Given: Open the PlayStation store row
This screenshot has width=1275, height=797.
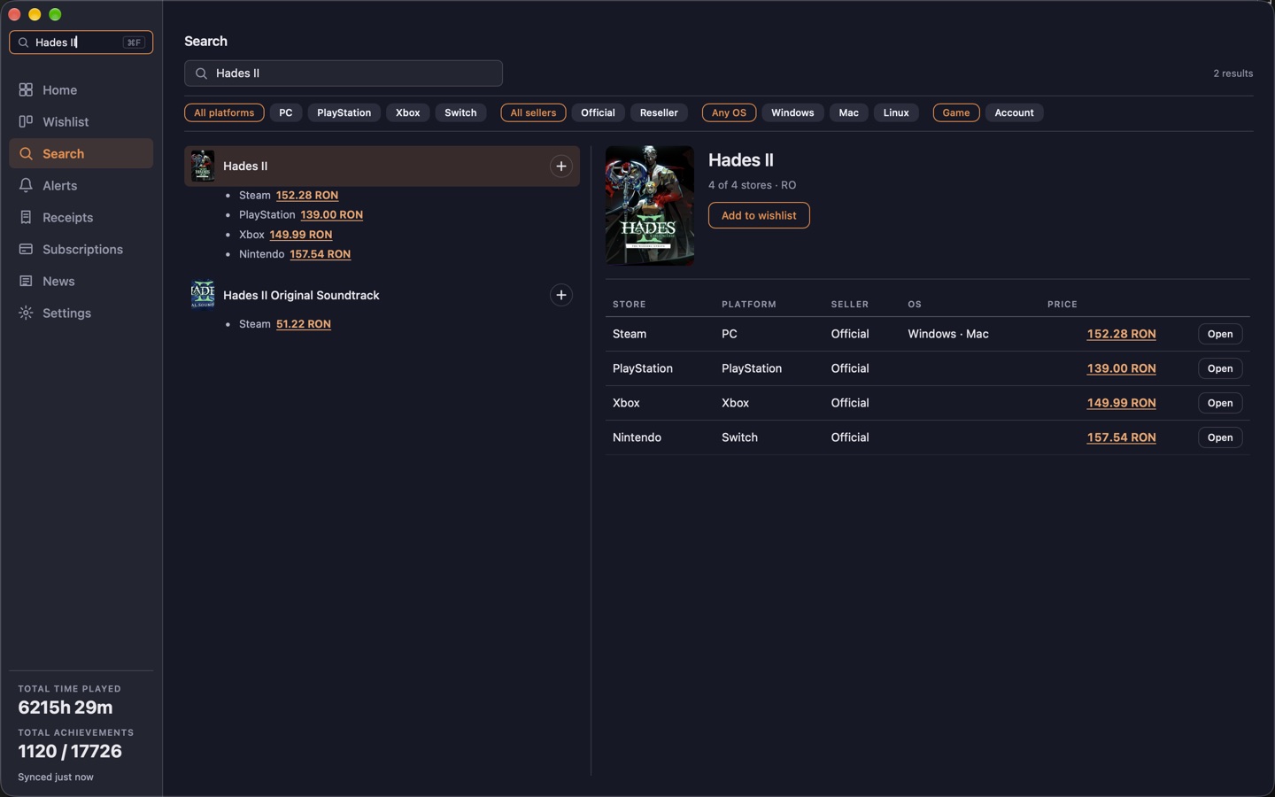Looking at the screenshot, I should click(1220, 368).
